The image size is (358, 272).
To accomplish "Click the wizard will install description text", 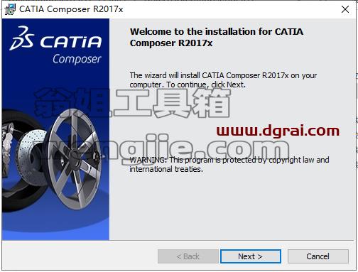I will pyautogui.click(x=223, y=80).
